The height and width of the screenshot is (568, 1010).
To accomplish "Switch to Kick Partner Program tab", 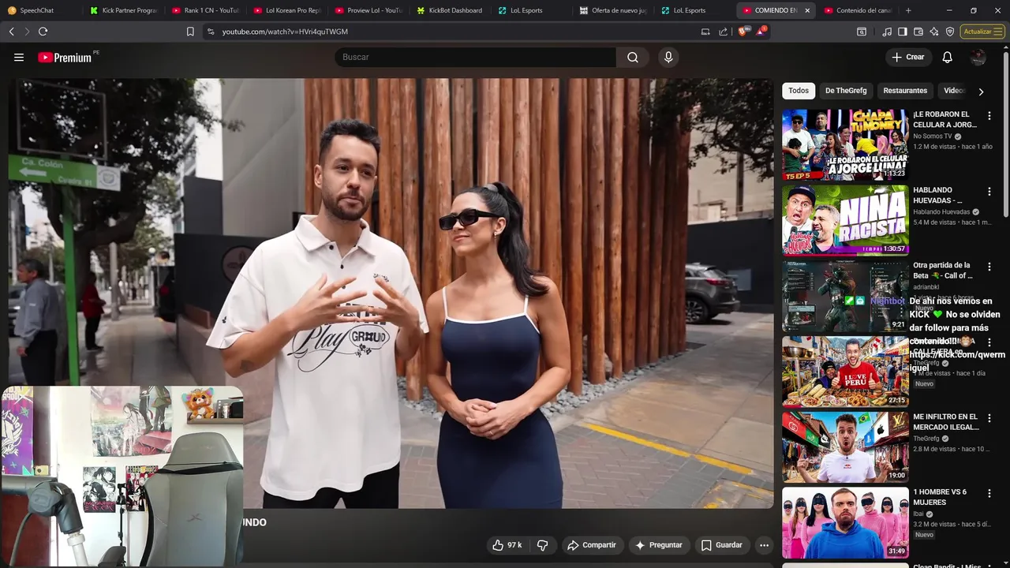I will [x=123, y=10].
